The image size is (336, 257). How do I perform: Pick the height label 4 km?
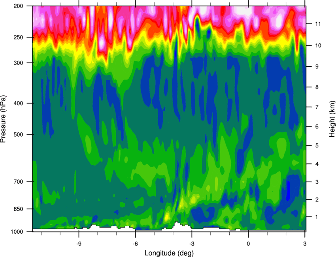317,164
